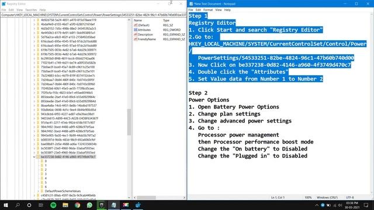Open Notepad Edit menu
This screenshot has height=210, width=374.
pyautogui.click(x=198, y=10)
